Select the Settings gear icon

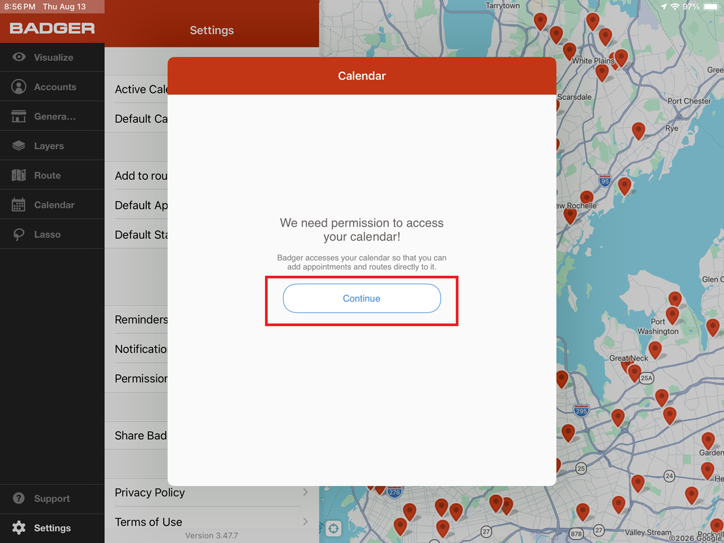[x=19, y=528]
